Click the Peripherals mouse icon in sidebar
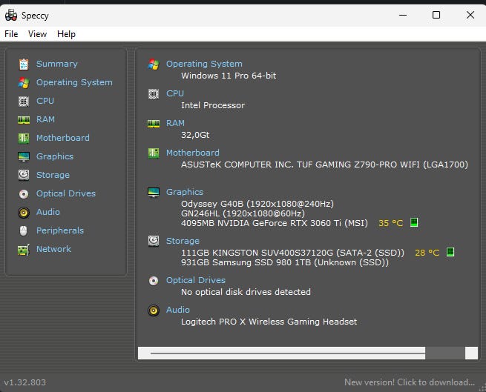Screen dimensions: 486x392 (x=24, y=230)
